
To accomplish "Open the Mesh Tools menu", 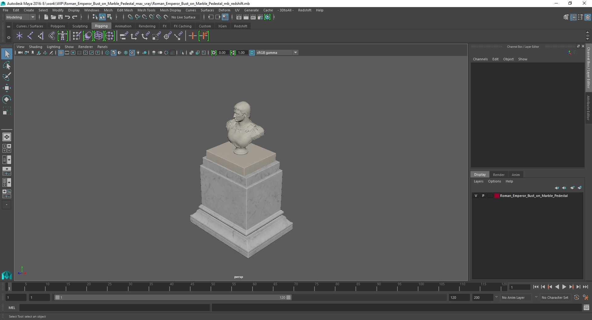I will [146, 10].
